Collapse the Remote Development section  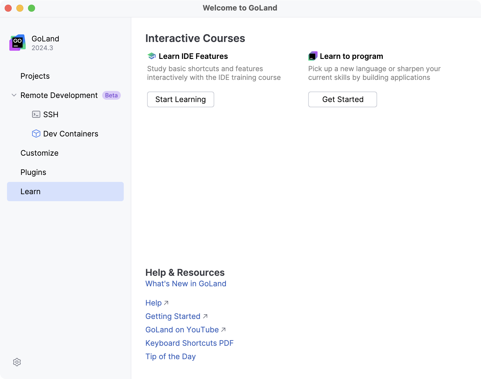[13, 95]
